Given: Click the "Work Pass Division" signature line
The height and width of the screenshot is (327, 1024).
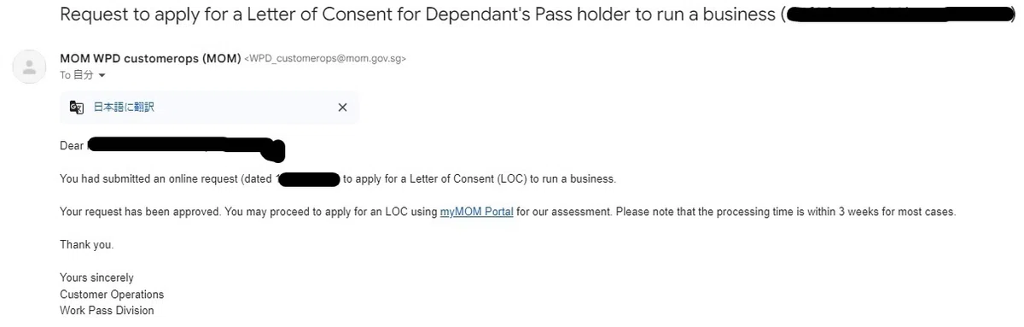Looking at the screenshot, I should [x=107, y=310].
